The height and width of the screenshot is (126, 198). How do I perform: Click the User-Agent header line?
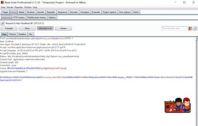tap(43, 44)
